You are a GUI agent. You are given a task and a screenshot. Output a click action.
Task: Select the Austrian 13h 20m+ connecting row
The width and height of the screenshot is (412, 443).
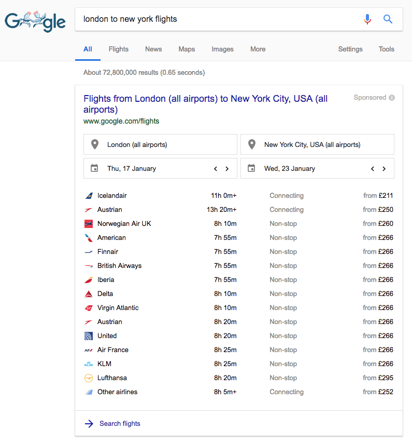(x=239, y=210)
